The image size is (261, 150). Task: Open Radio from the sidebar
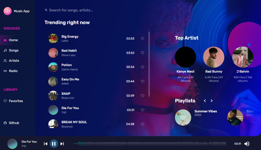11,71
